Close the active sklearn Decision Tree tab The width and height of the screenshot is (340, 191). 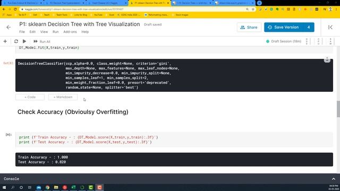(168, 3)
